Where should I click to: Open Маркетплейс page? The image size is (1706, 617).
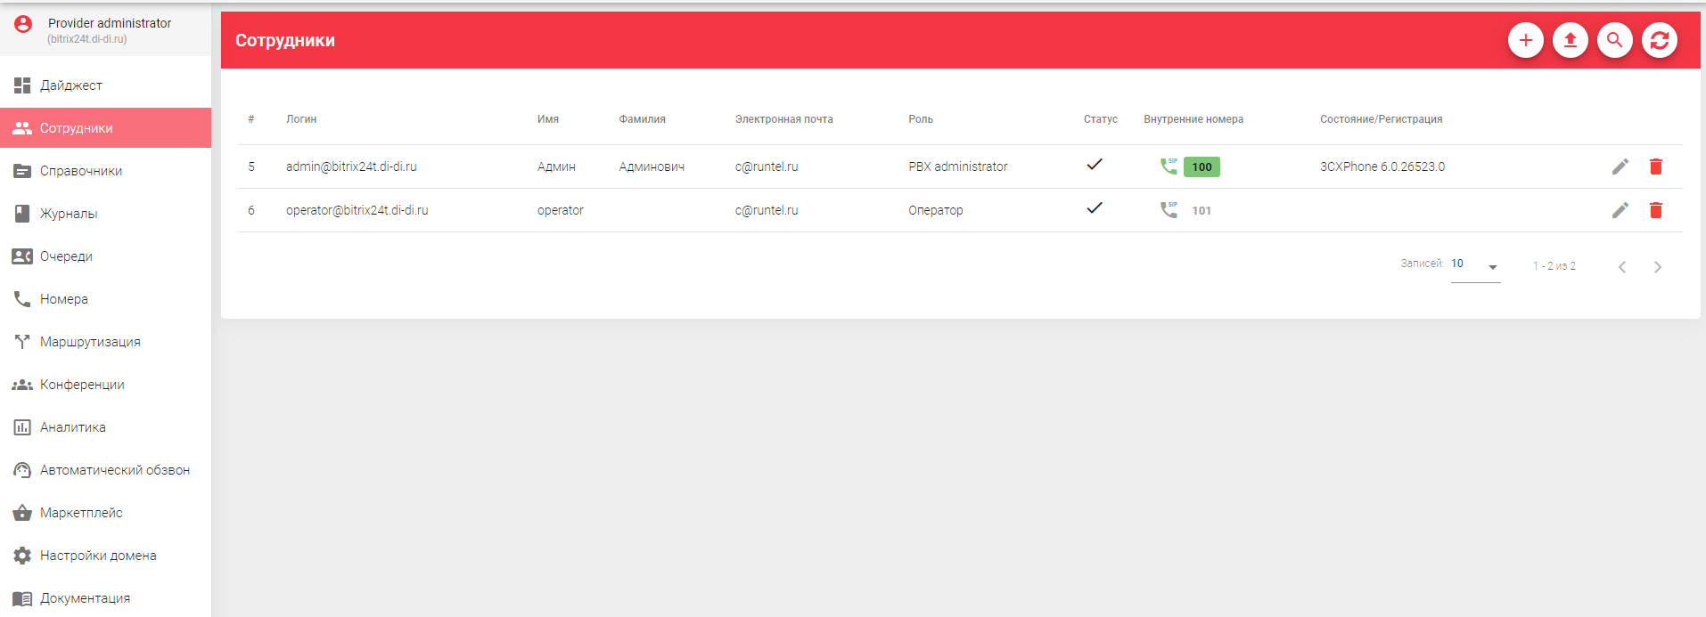(x=105, y=513)
